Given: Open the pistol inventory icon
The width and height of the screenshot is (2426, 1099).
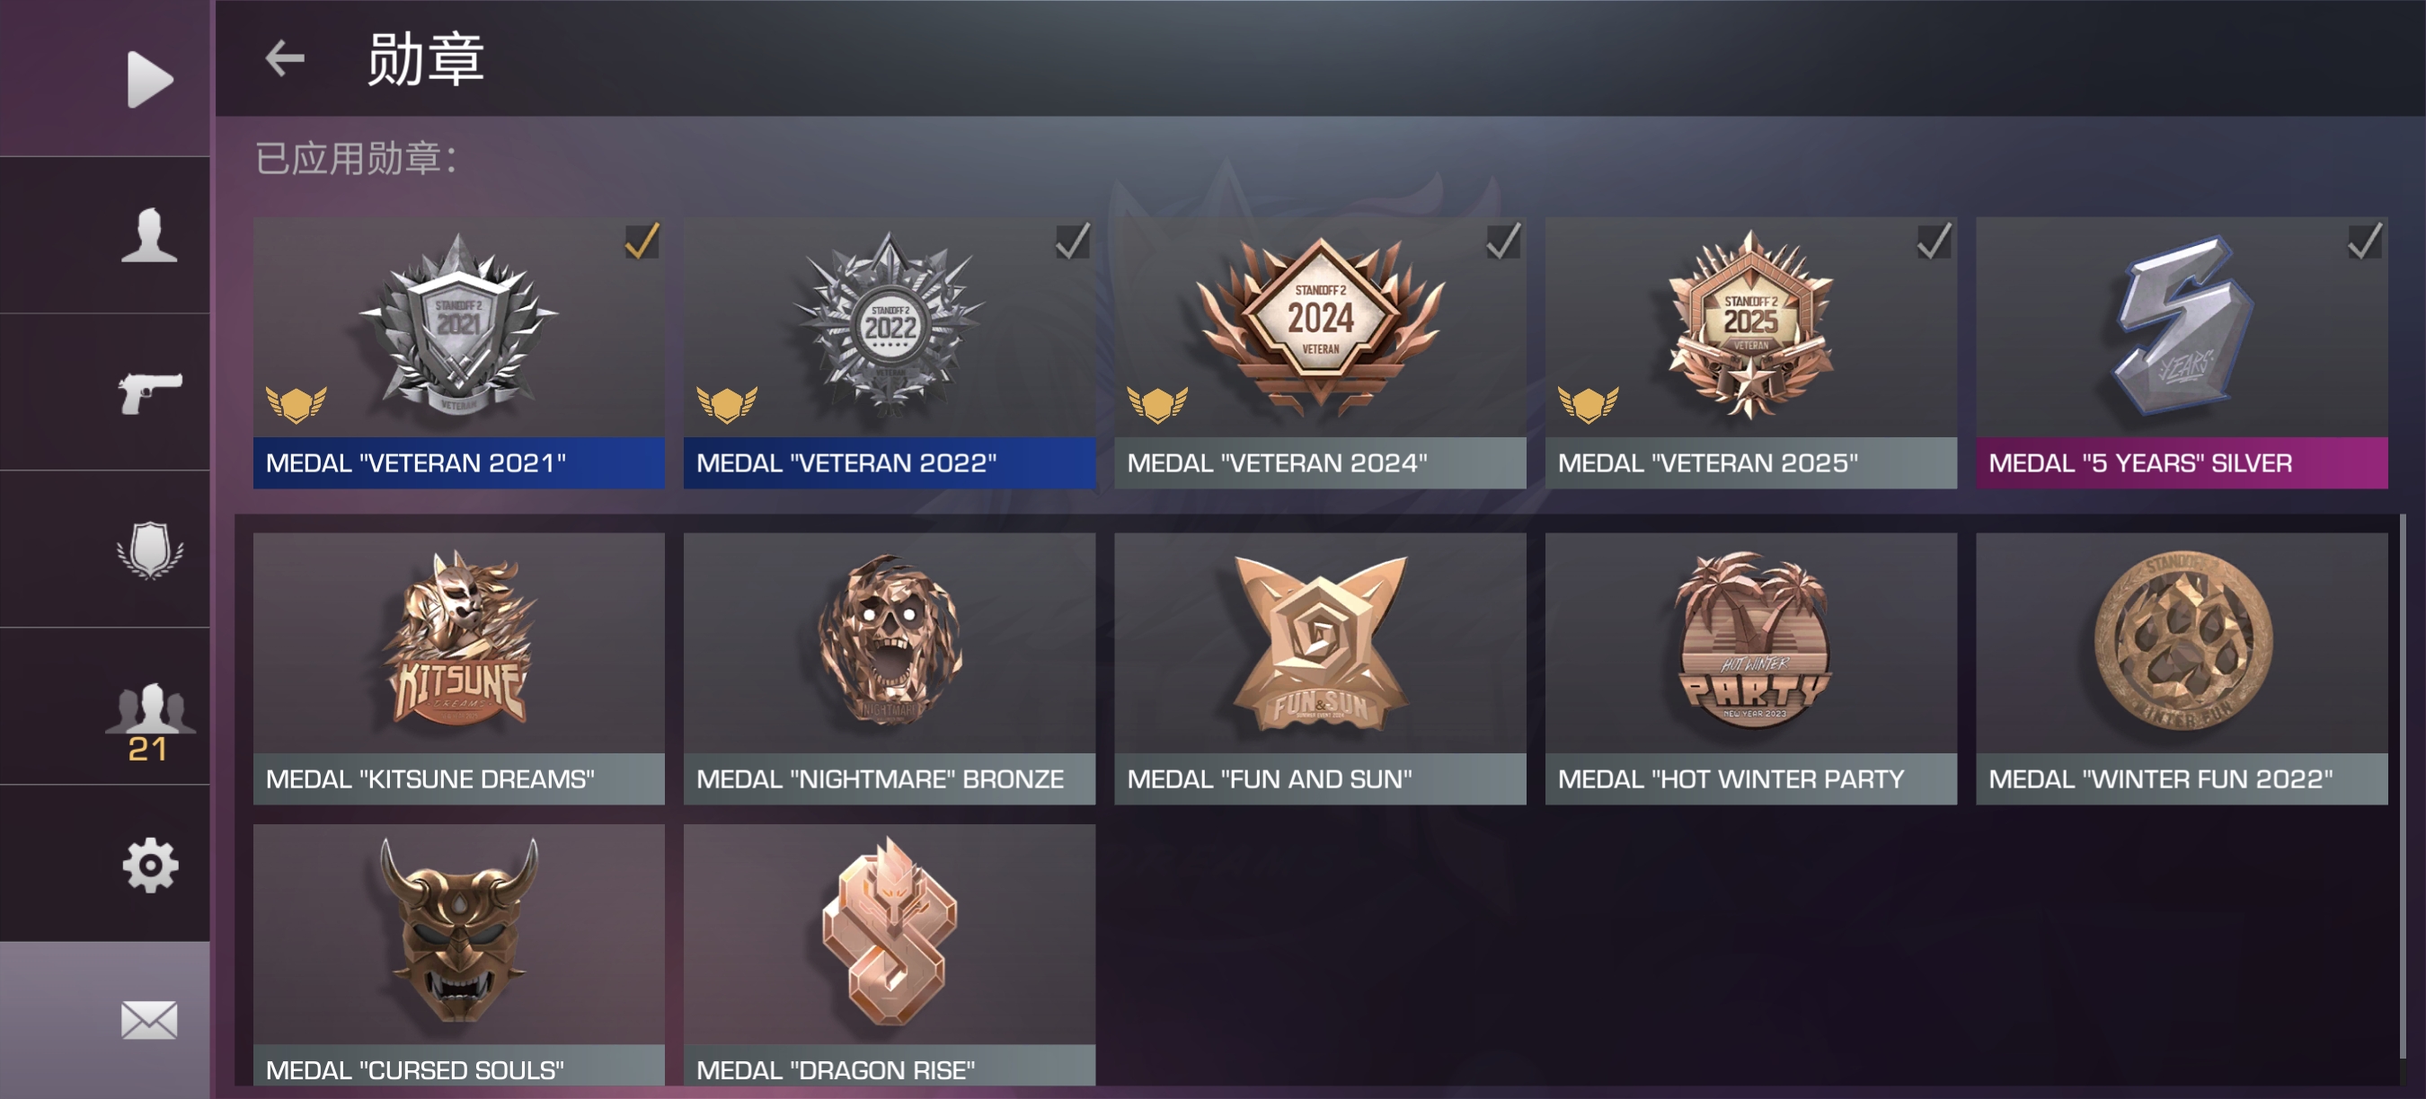Looking at the screenshot, I should (150, 392).
